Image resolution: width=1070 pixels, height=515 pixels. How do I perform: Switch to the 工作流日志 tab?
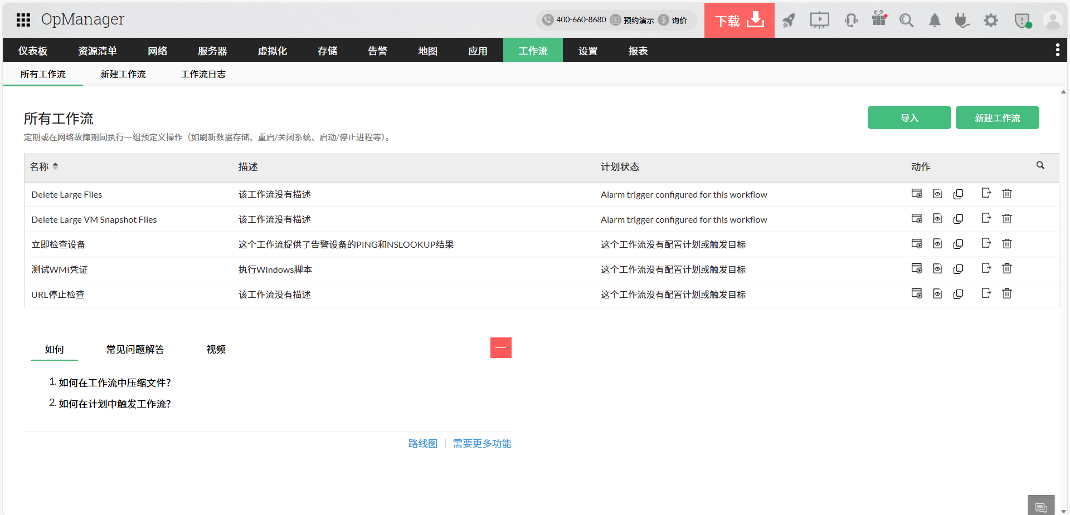click(x=203, y=73)
